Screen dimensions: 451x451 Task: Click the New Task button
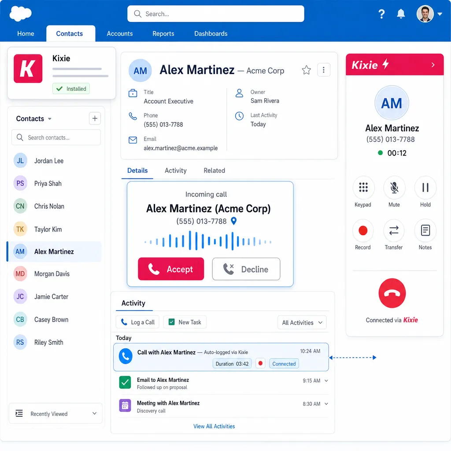tap(185, 322)
